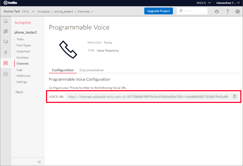The width and height of the screenshot is (243, 166).
Task: Open the phone numbers hash icon
Action: coord(6,53)
